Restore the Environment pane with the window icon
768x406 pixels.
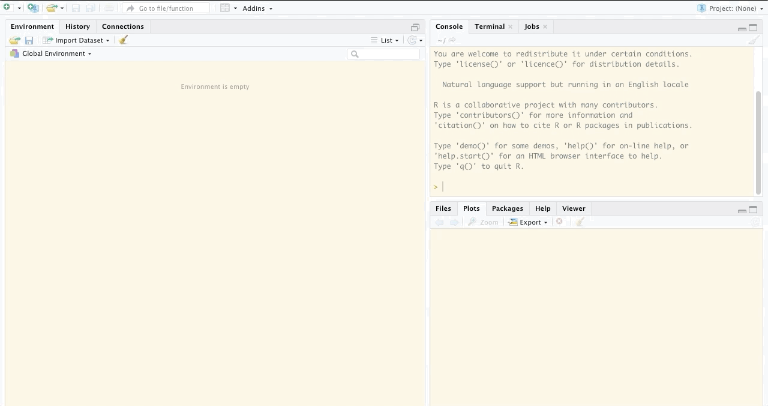pyautogui.click(x=415, y=27)
